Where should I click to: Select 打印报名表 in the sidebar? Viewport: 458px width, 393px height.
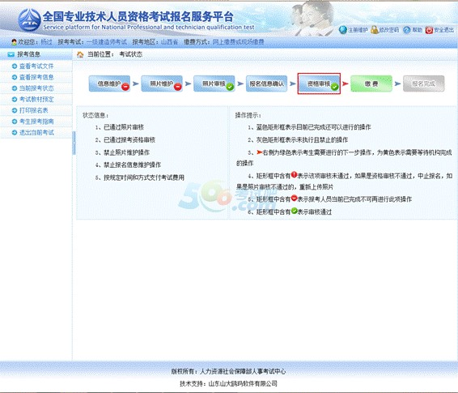[x=34, y=110]
